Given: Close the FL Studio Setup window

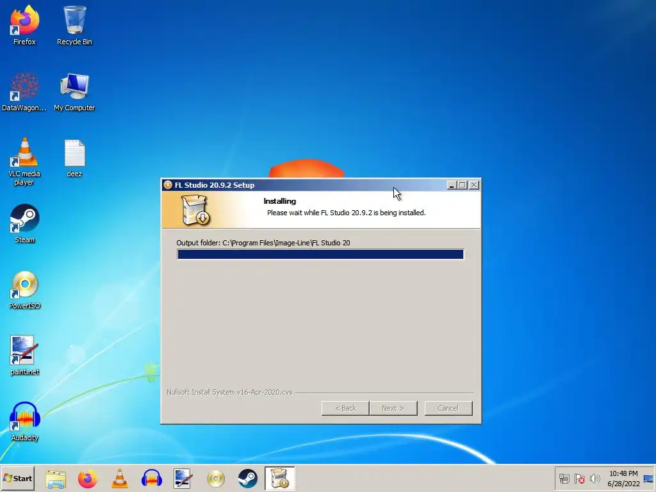Looking at the screenshot, I should point(473,185).
